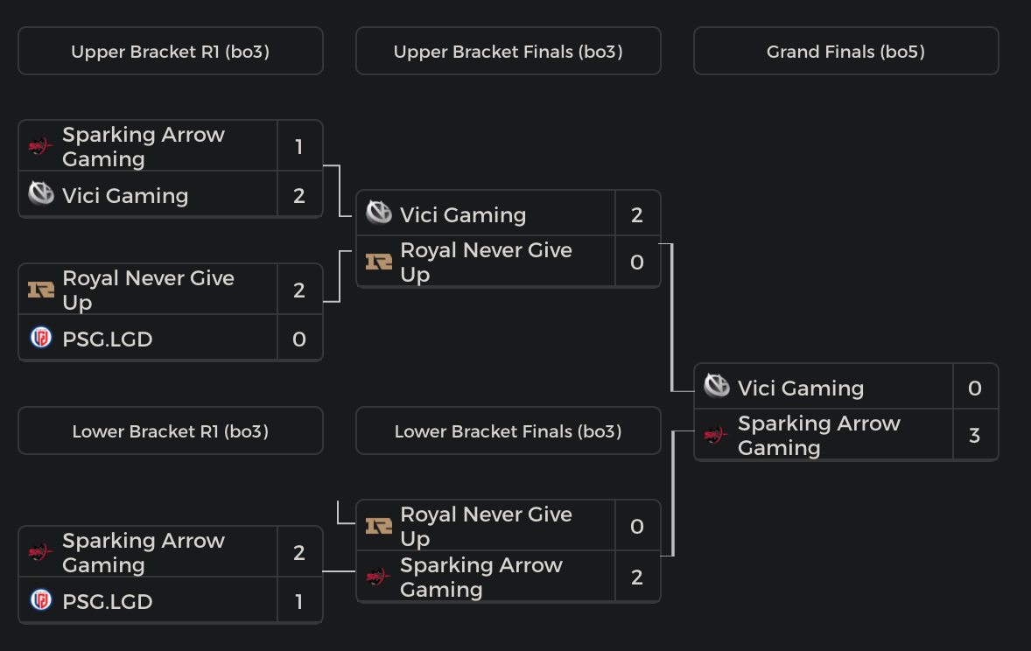This screenshot has height=651, width=1031.
Task: Click Vici Gaming logo in Upper Bracket Finals
Action: tap(378, 213)
